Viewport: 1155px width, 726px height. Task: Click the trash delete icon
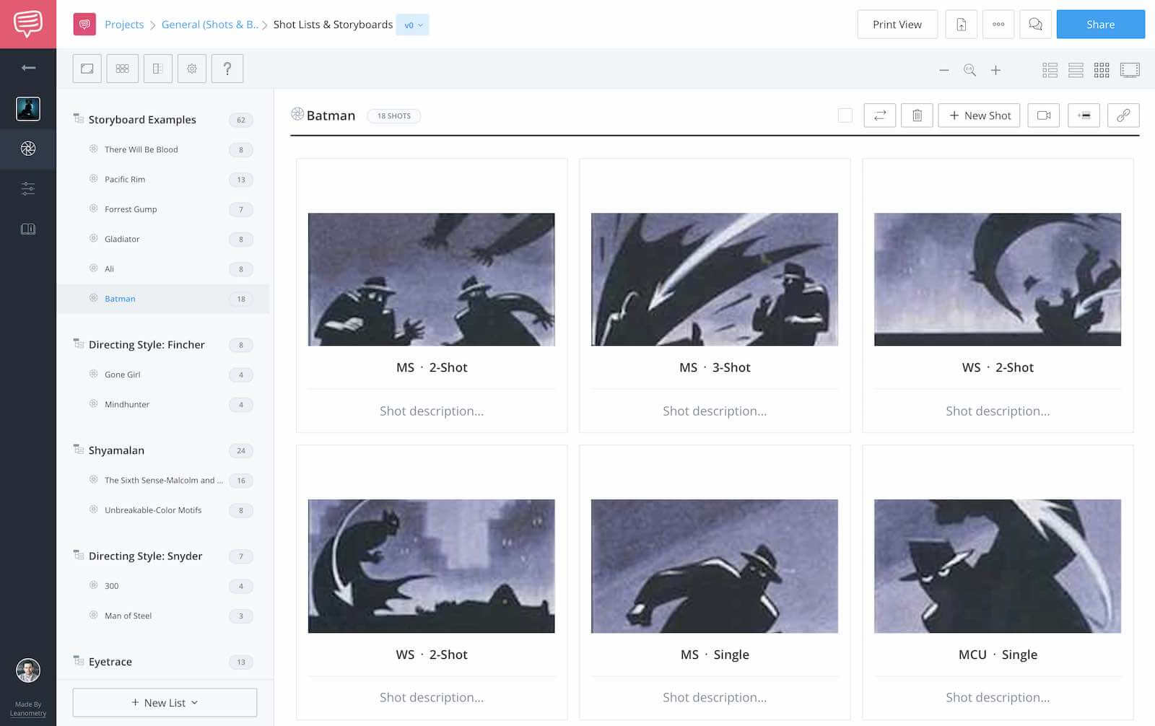point(917,115)
